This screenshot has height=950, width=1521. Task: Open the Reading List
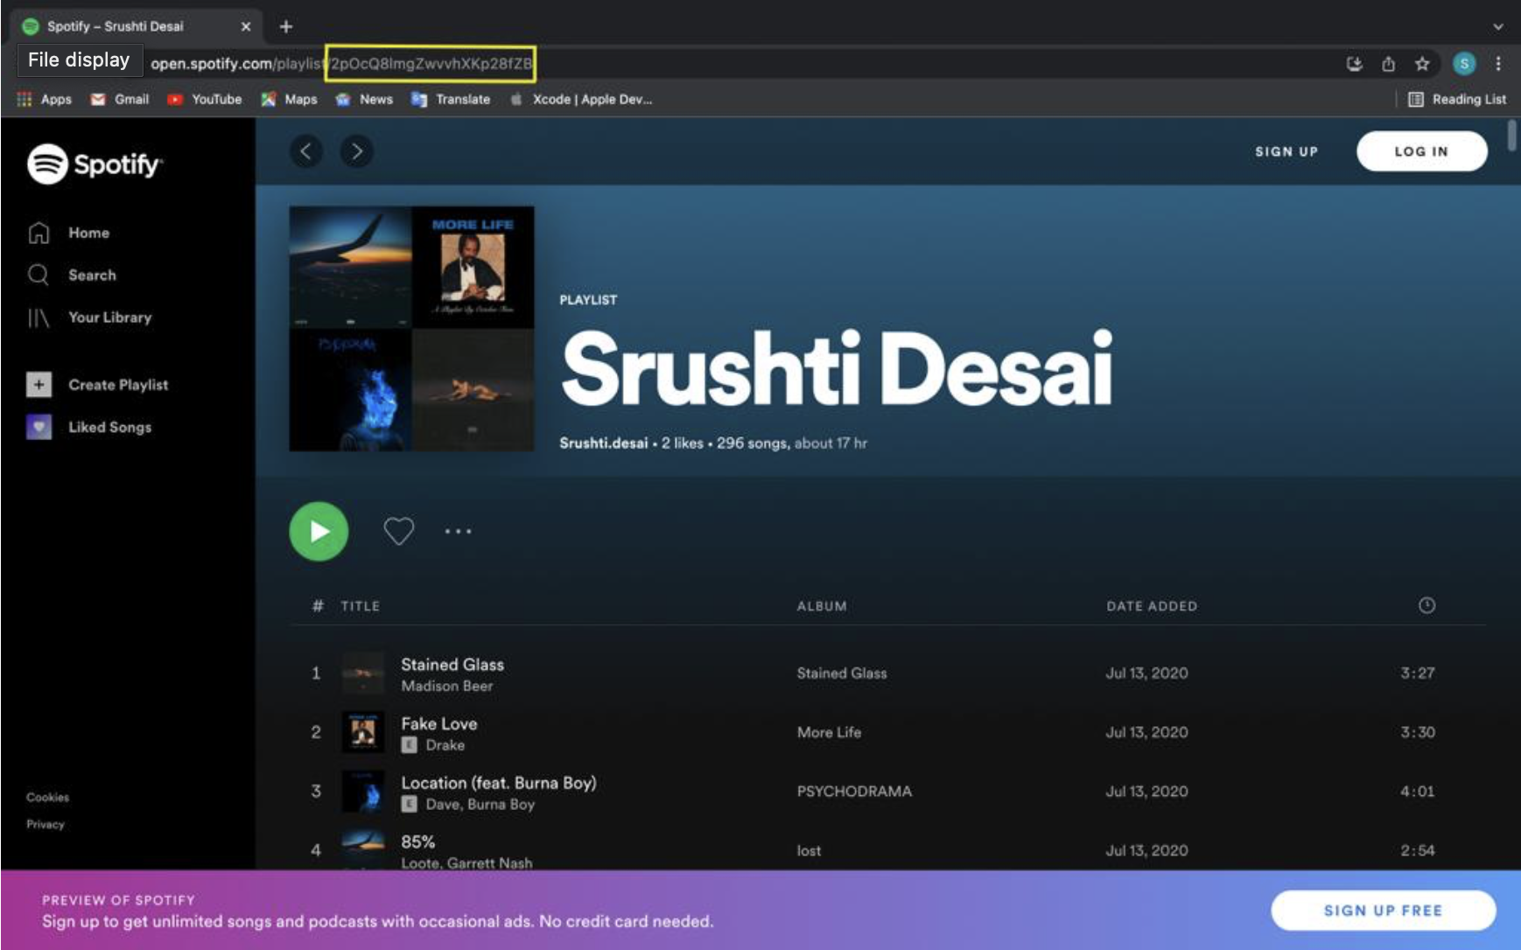coord(1457,99)
